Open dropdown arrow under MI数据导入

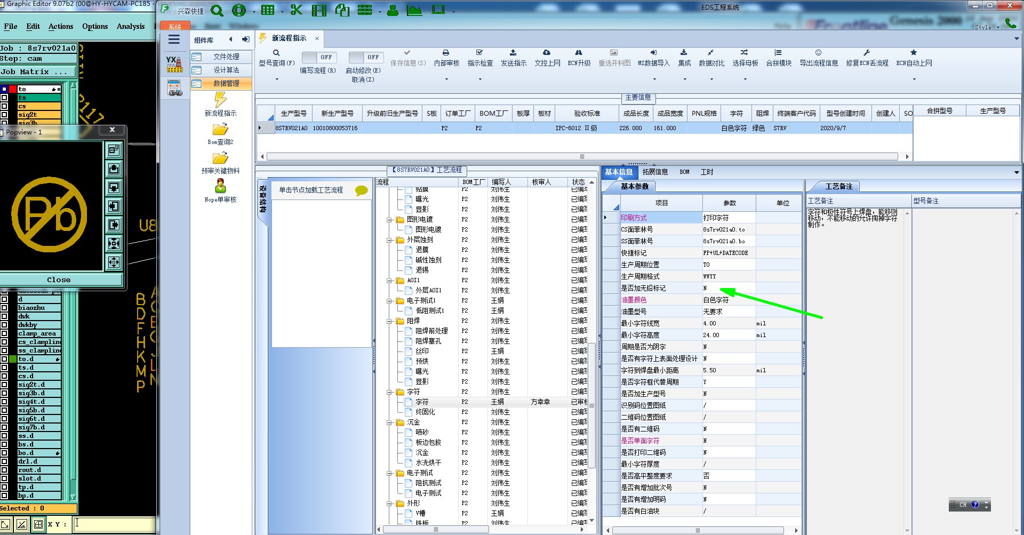(654, 79)
